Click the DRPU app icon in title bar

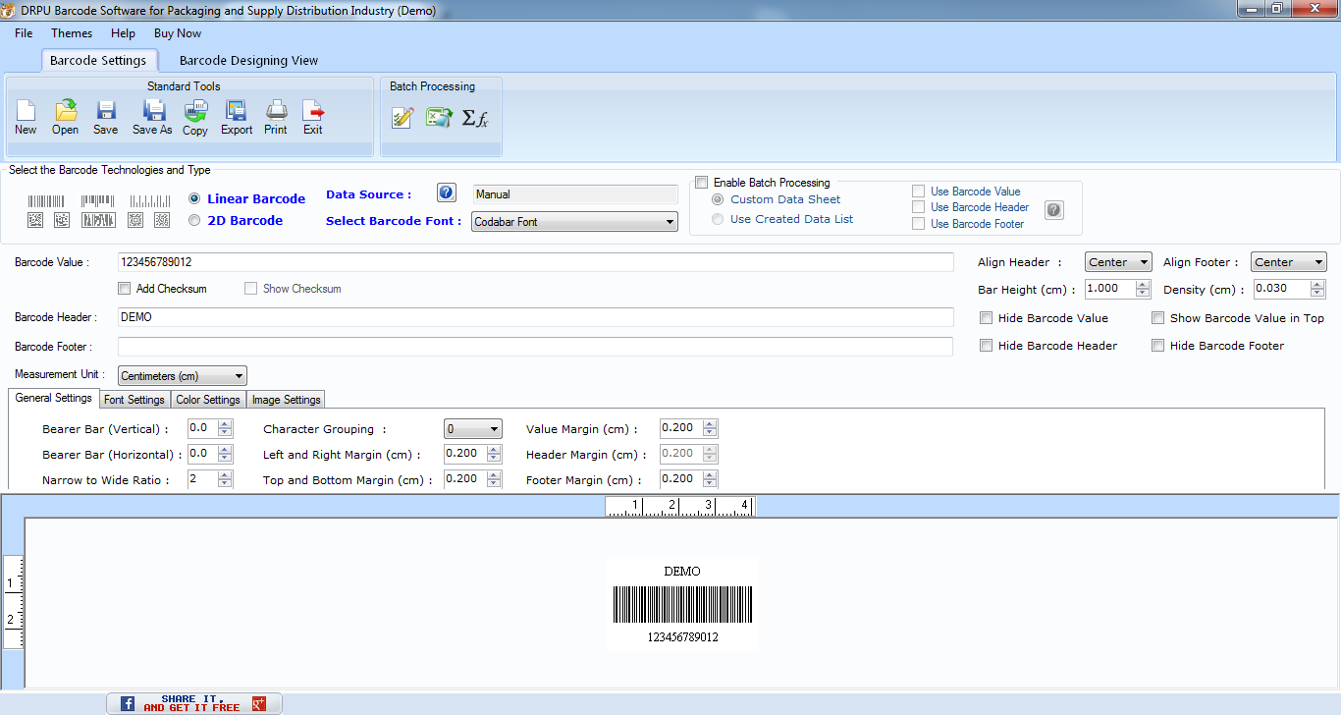point(8,10)
